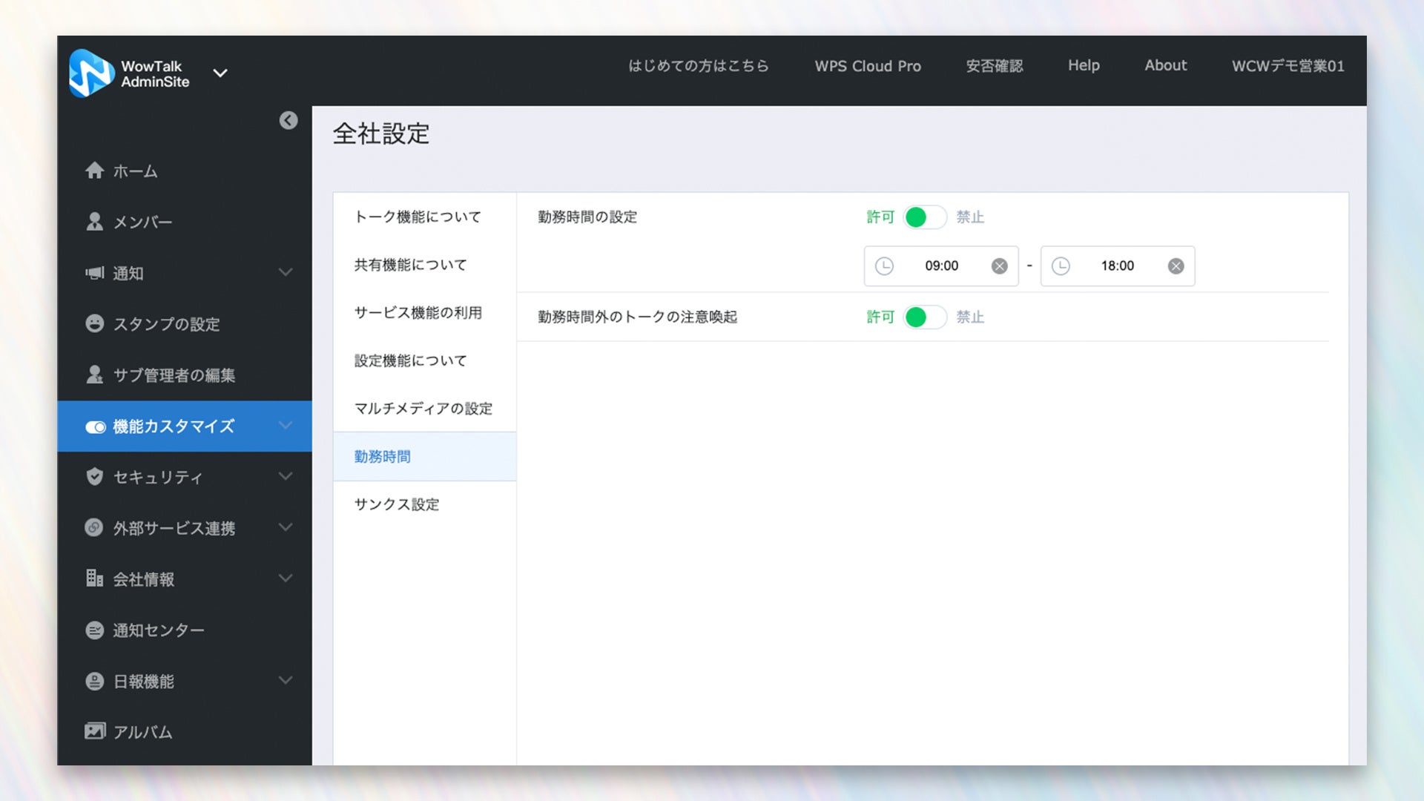Click the shield security icon in the sidebar
This screenshot has width=1424, height=801.
(94, 476)
